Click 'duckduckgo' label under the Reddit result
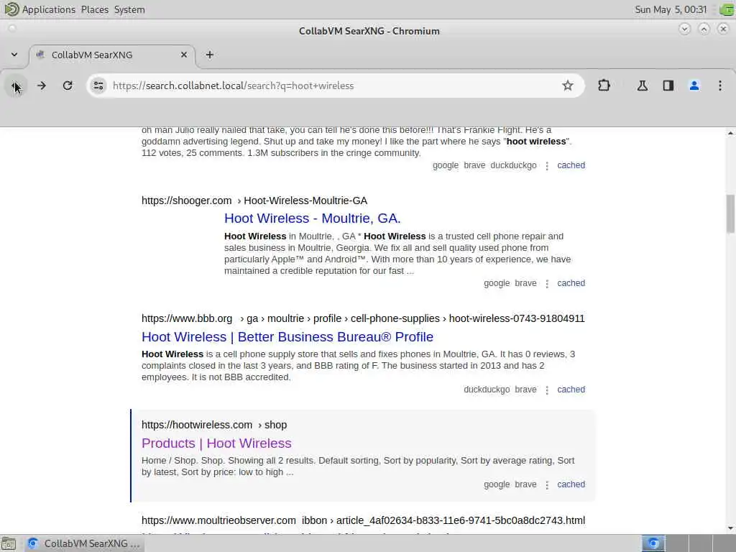 513,165
